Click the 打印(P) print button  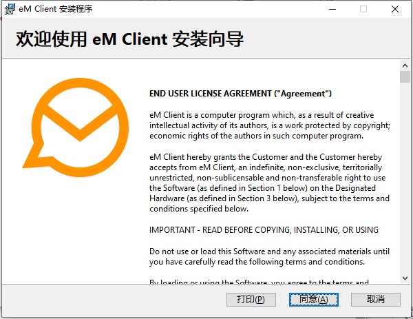pyautogui.click(x=251, y=300)
